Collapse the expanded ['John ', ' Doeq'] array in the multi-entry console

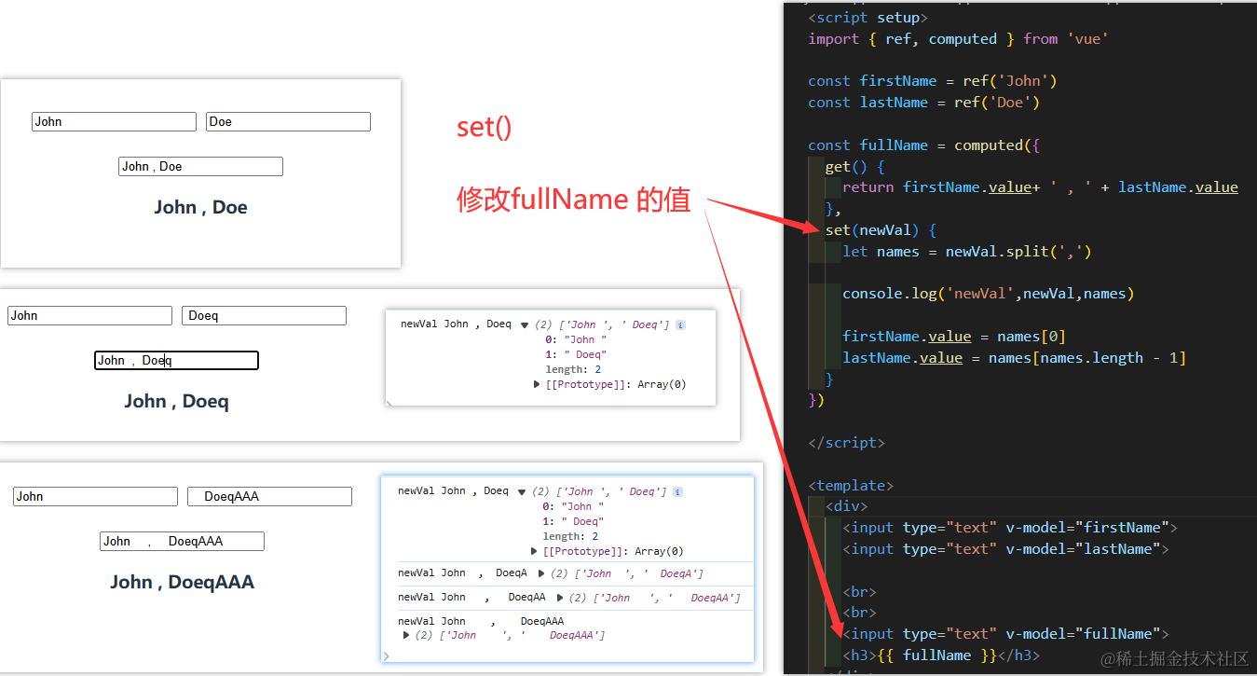(x=522, y=492)
